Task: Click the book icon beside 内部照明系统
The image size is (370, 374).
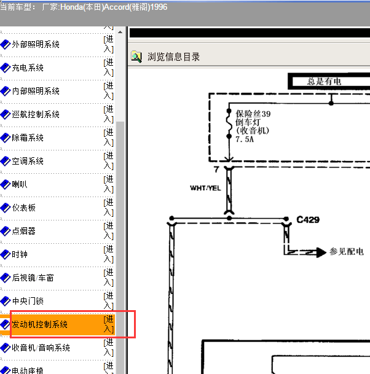Action: click(x=6, y=91)
